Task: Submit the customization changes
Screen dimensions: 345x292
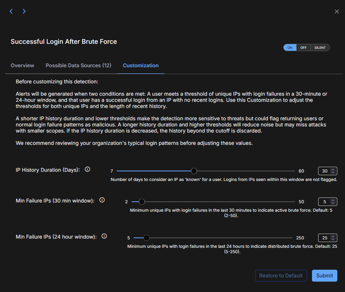Action: coord(324,275)
